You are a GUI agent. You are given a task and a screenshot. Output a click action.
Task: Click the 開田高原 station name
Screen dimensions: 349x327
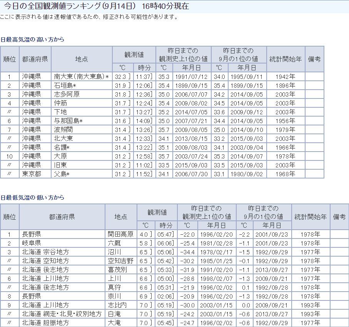click(x=121, y=234)
